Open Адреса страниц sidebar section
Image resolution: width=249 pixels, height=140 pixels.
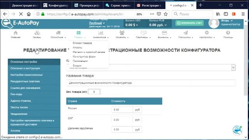tap(34, 101)
